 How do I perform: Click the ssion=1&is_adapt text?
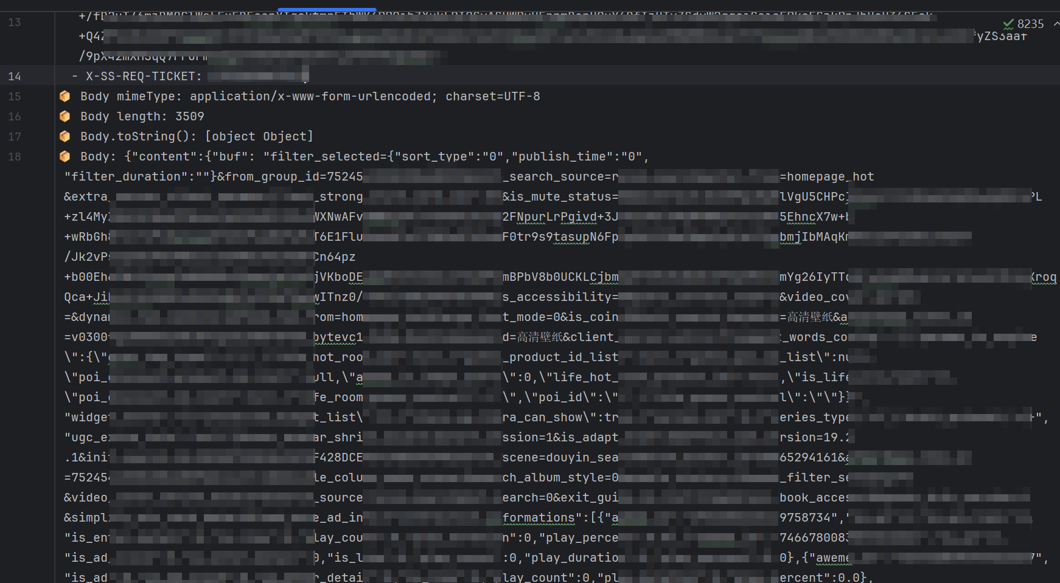click(x=560, y=437)
